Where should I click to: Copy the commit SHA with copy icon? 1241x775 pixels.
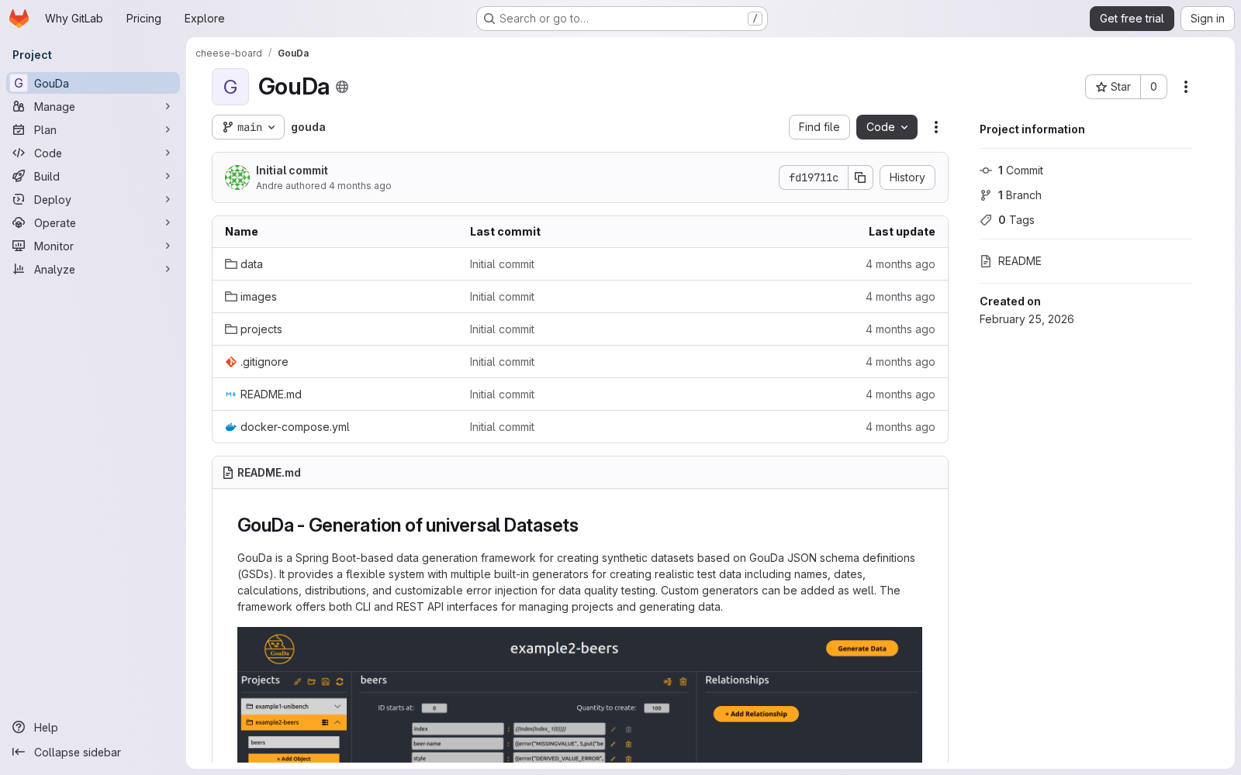(860, 177)
